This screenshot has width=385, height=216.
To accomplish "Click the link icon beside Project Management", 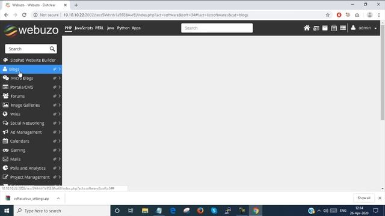I will (x=55, y=177).
